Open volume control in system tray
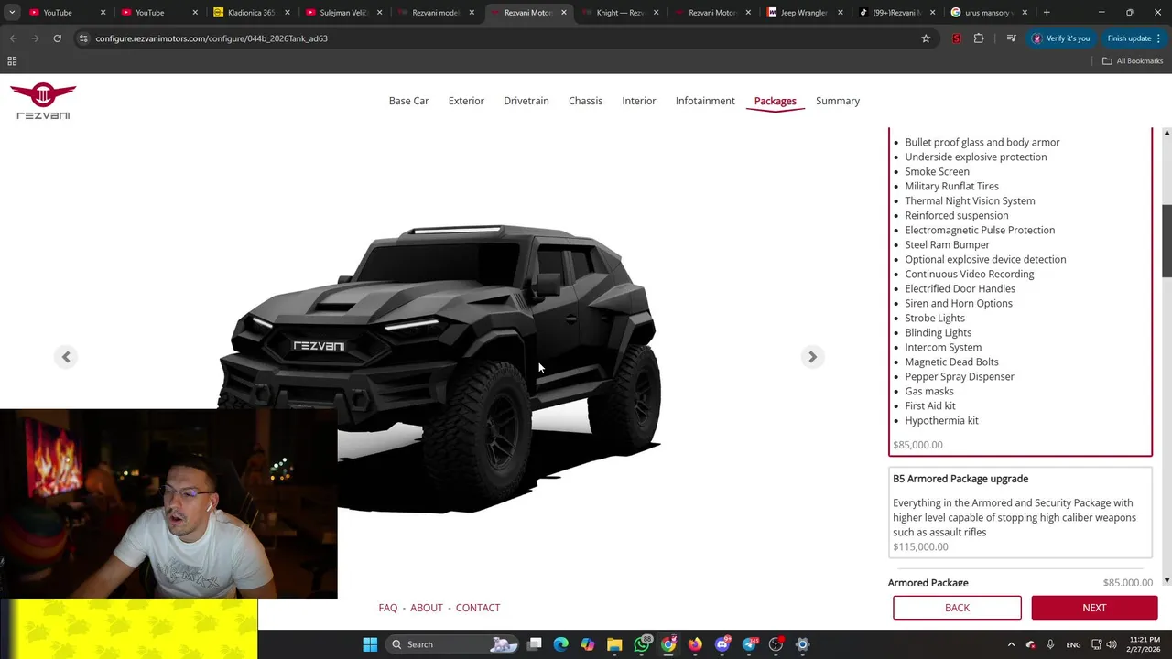 pos(1112,644)
